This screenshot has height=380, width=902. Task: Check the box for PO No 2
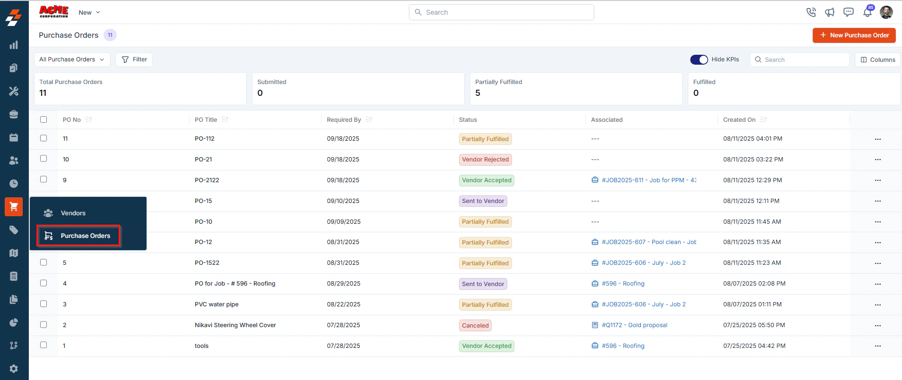point(43,324)
